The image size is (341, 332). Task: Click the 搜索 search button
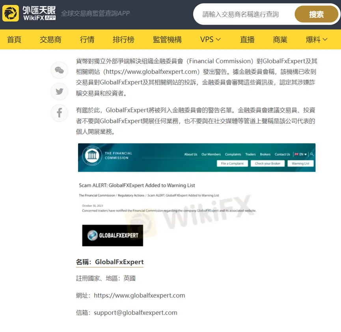click(316, 14)
